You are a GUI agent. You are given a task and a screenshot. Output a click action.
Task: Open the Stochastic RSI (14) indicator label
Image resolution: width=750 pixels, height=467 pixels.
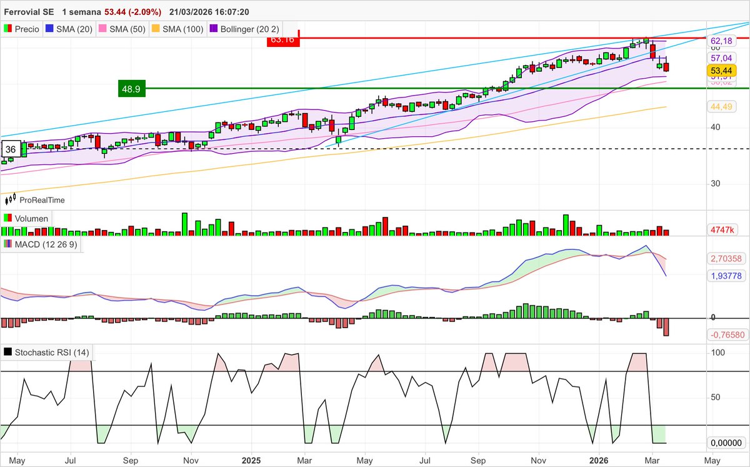52,353
